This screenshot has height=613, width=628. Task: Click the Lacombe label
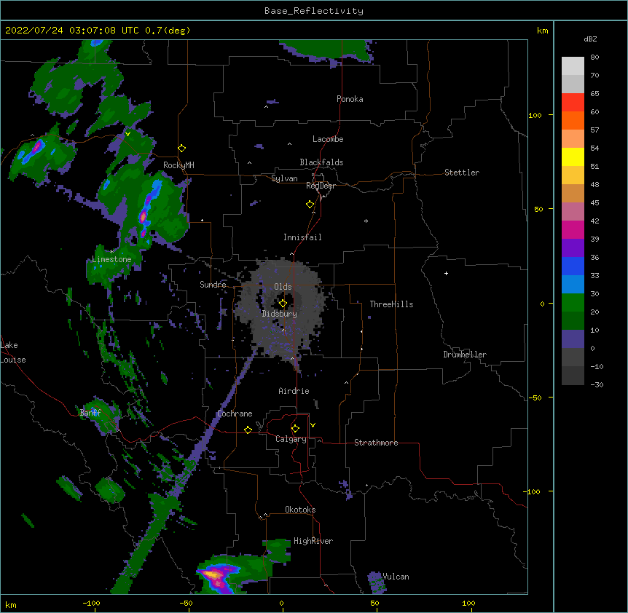point(328,139)
